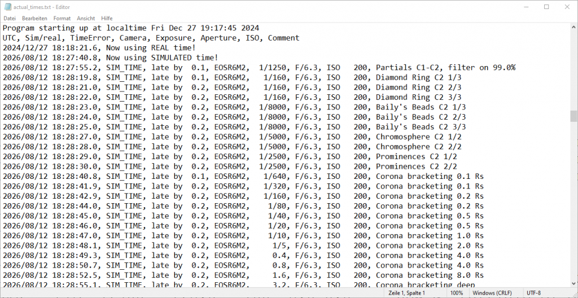Open the Format menu
578x298 pixels.
(x=62, y=19)
